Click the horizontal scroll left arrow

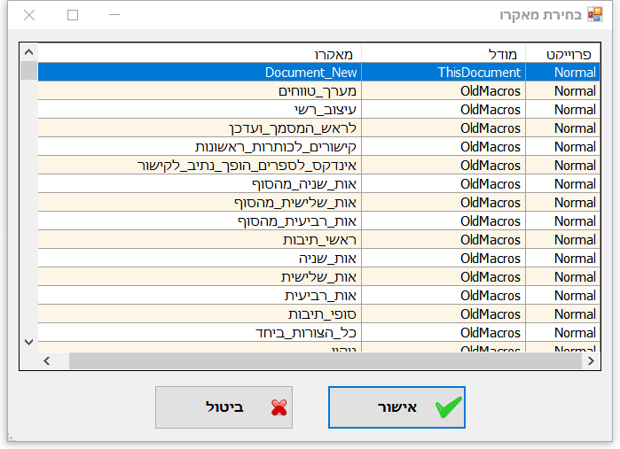pos(47,361)
